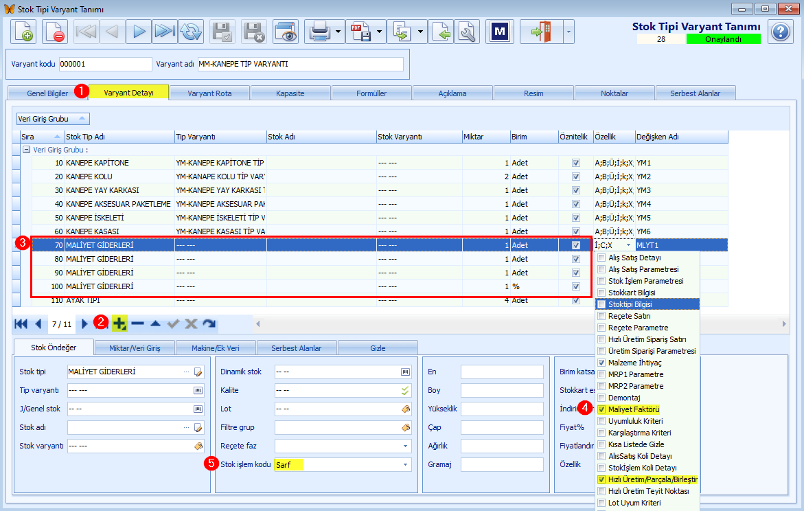This screenshot has width=804, height=511.
Task: Check the Stokkart Bilgisi option
Action: pos(601,293)
